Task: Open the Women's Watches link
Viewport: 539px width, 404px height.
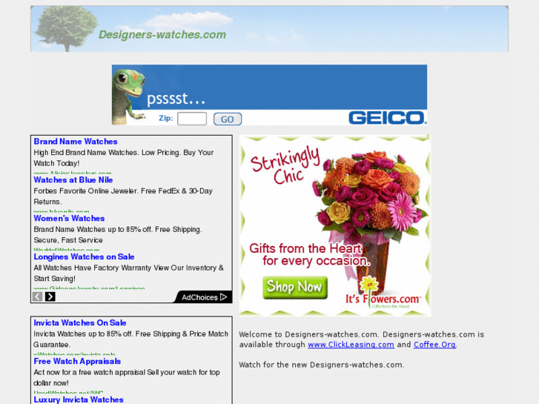Action: [69, 219]
